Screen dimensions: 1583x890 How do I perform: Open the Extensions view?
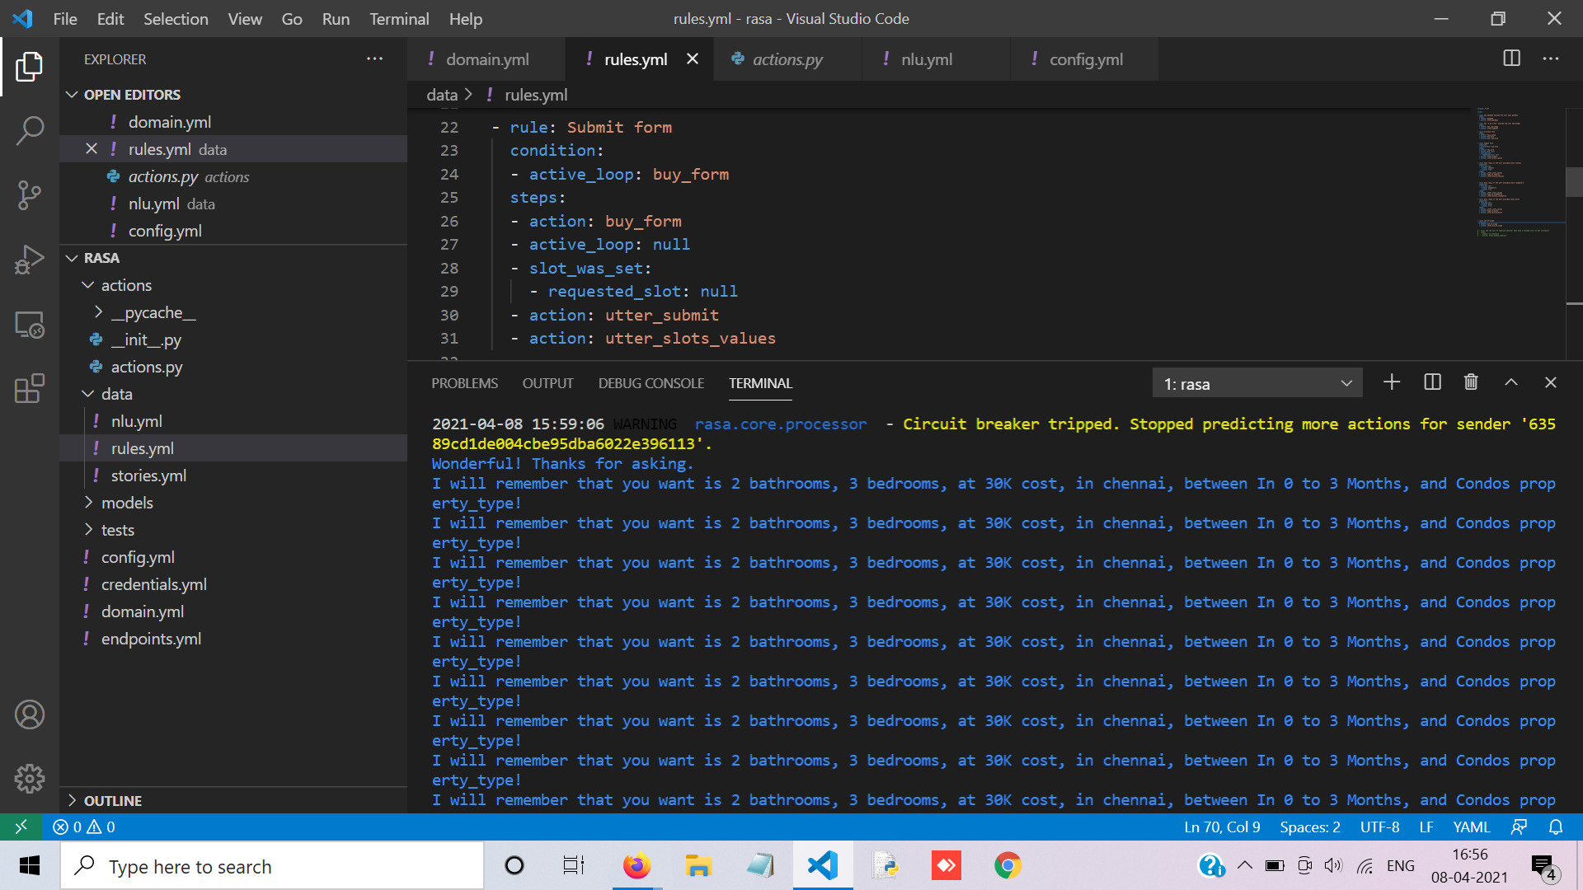pyautogui.click(x=30, y=388)
